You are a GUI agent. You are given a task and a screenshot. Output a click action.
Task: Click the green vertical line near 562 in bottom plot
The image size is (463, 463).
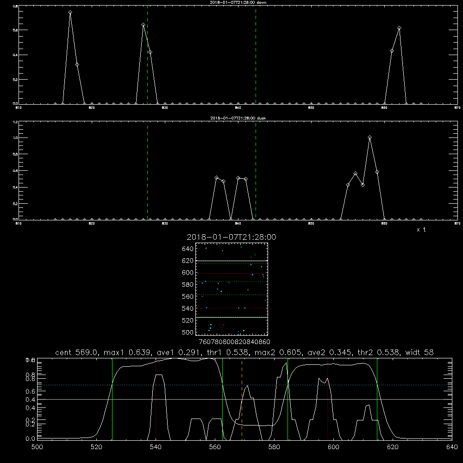click(222, 399)
